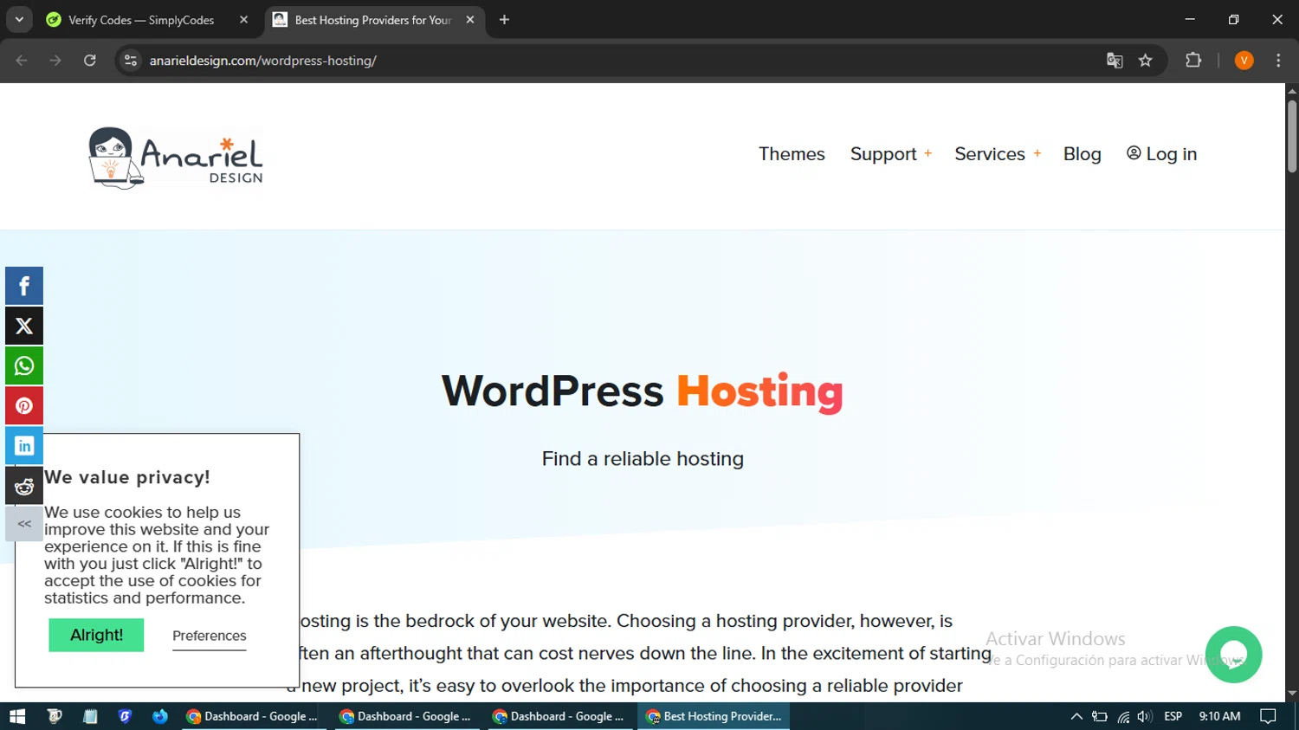Share the page via WhatsApp
The image size is (1299, 730).
pos(24,366)
